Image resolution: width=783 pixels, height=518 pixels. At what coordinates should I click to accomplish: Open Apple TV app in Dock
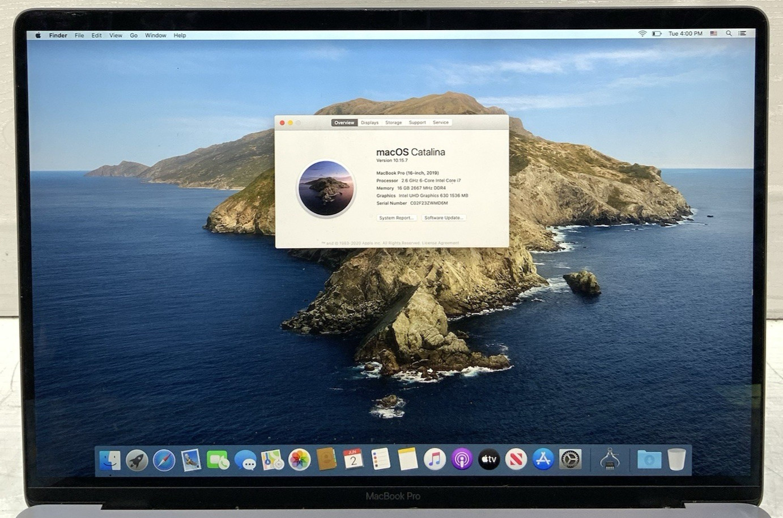489,460
